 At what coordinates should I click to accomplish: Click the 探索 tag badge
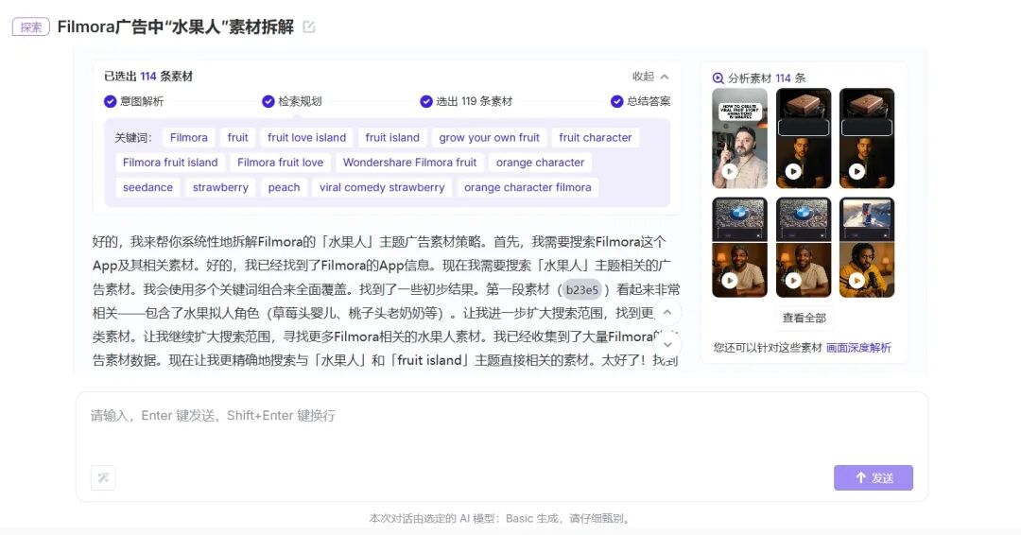(30, 26)
